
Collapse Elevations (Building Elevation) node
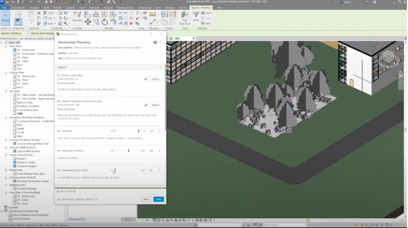pyautogui.click(x=6, y=117)
